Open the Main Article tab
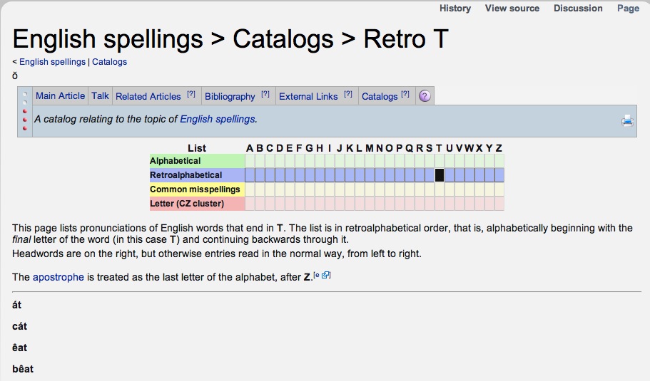Viewport: 650px width, 381px height. coord(60,96)
